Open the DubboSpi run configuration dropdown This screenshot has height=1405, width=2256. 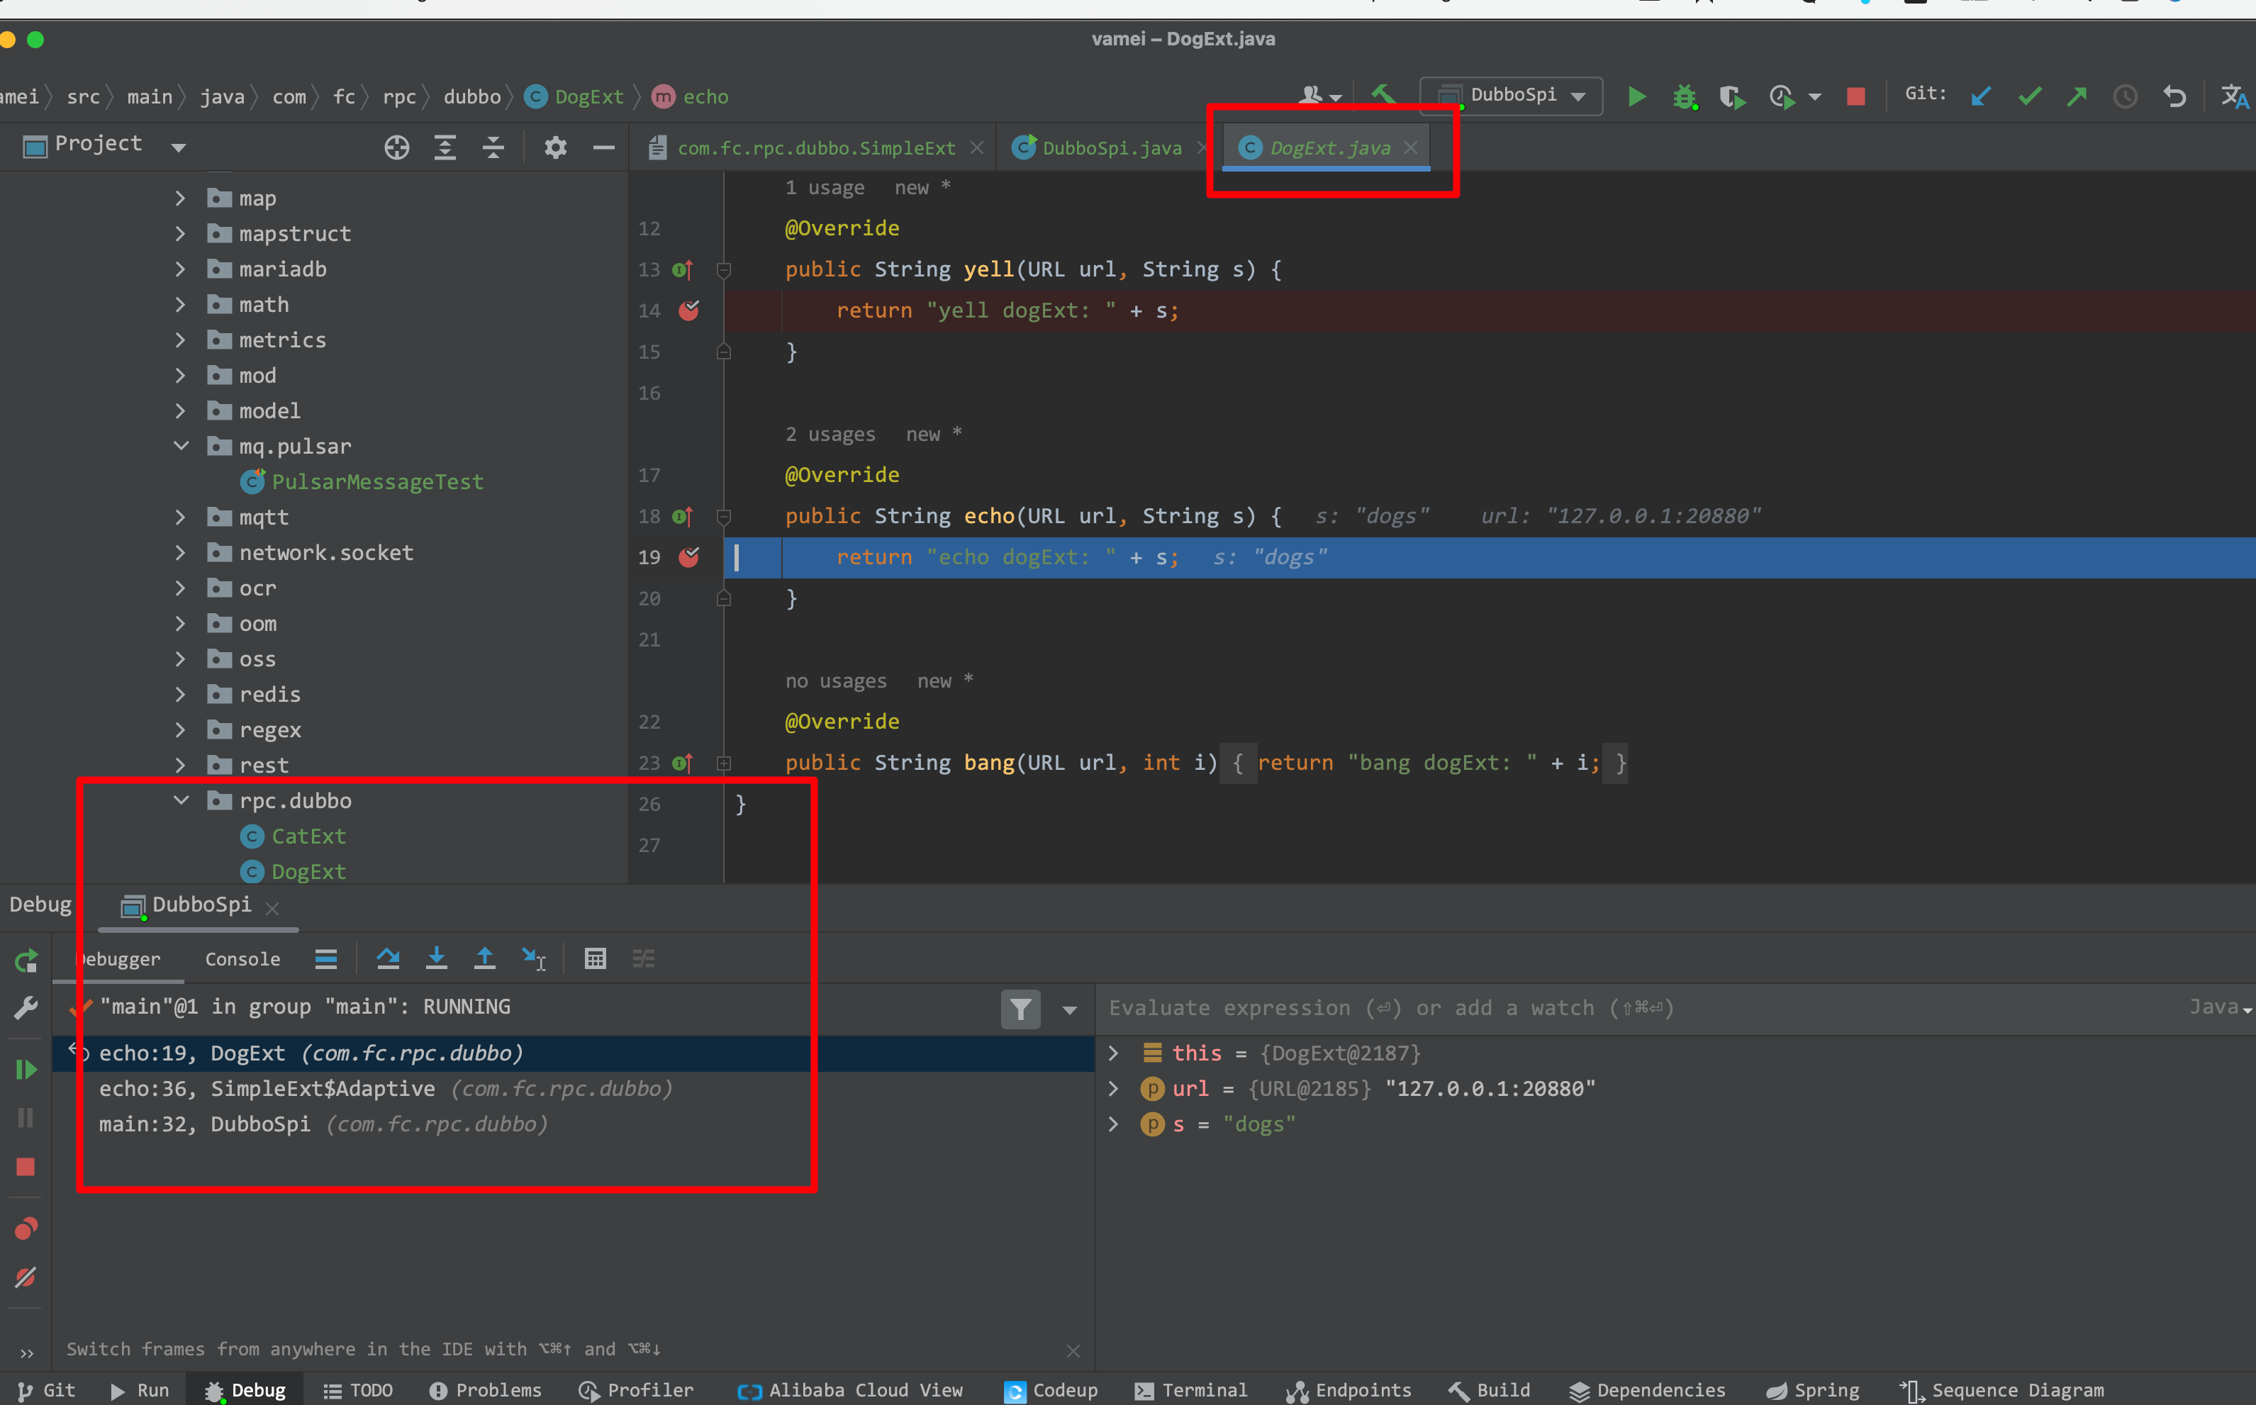[x=1511, y=96]
